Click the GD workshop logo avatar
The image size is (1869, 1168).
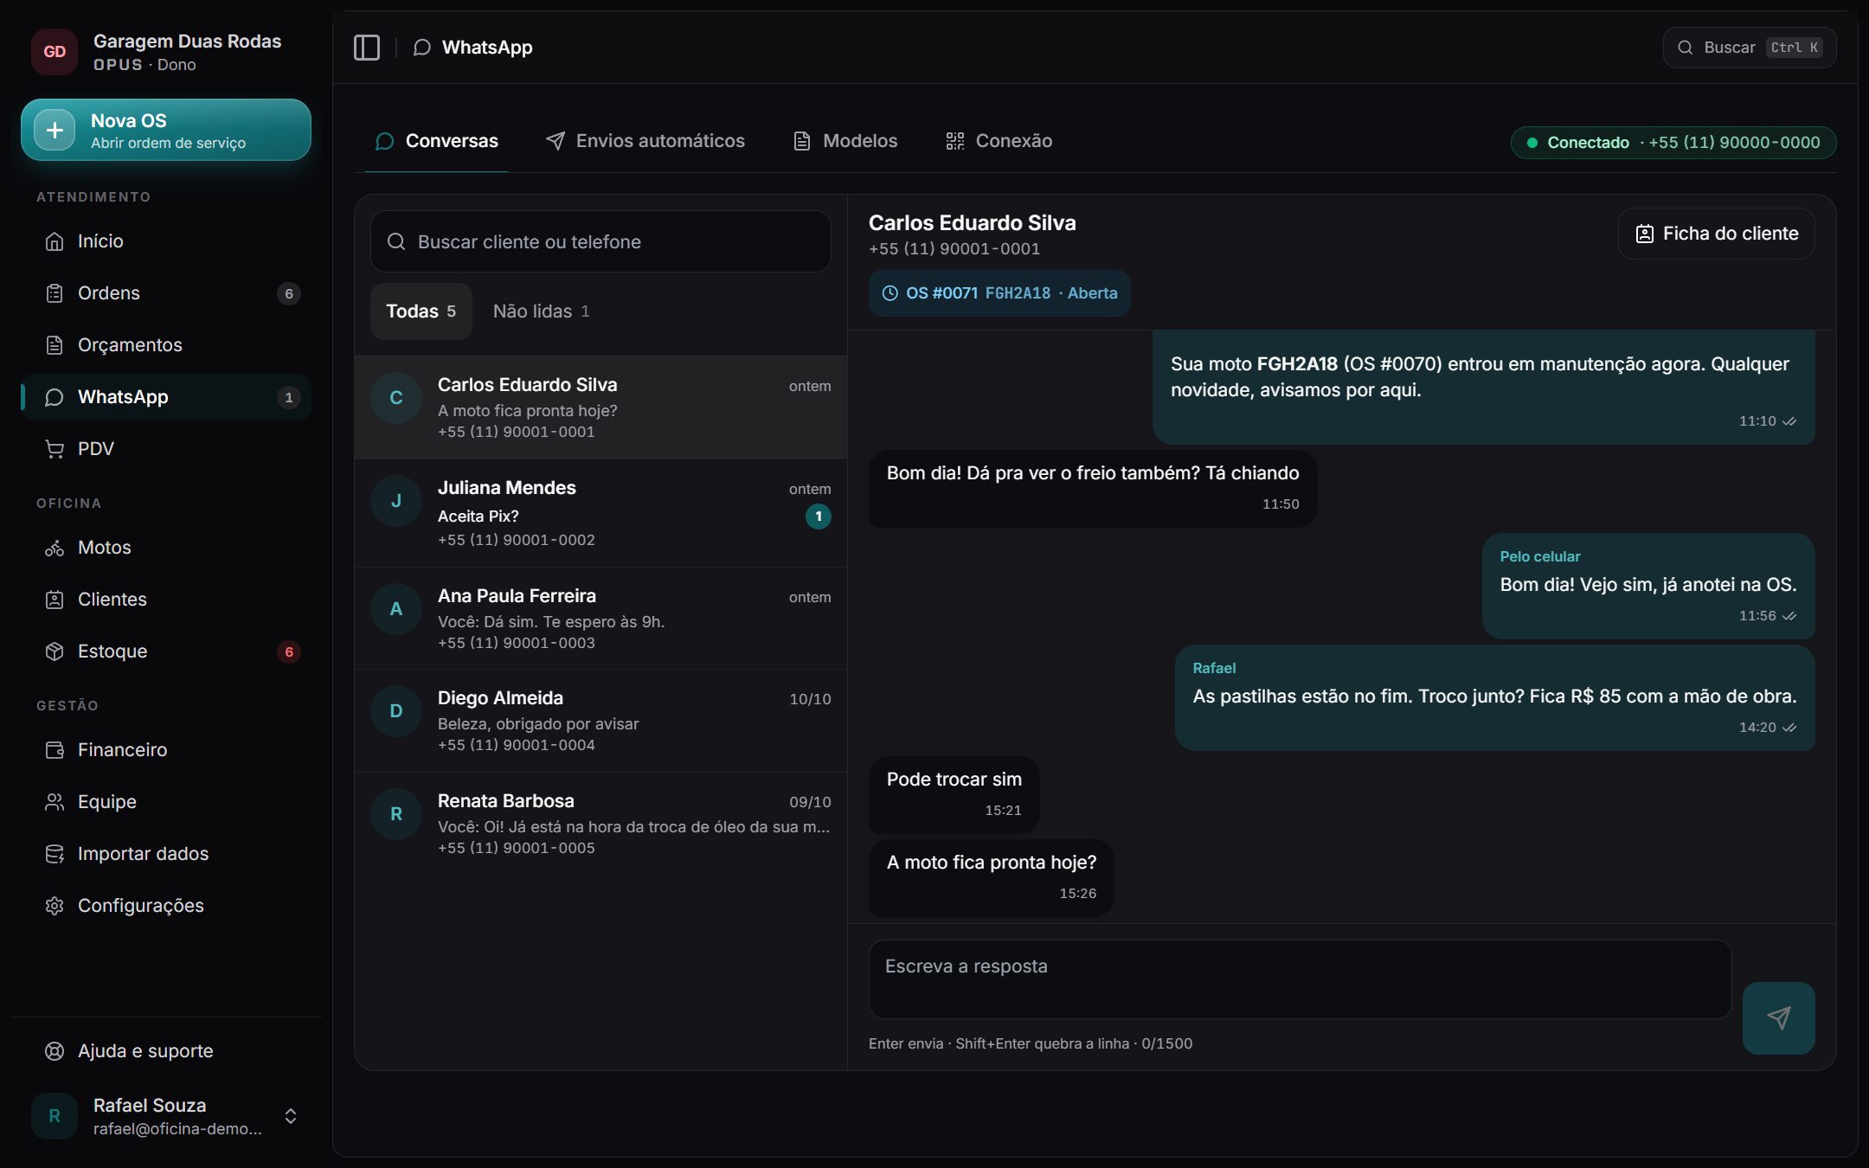55,52
